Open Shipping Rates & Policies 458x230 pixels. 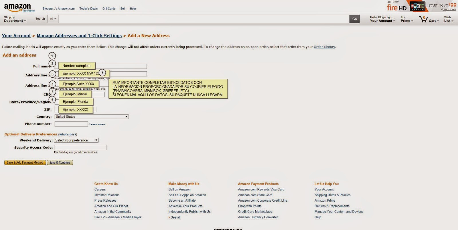coord(332,195)
